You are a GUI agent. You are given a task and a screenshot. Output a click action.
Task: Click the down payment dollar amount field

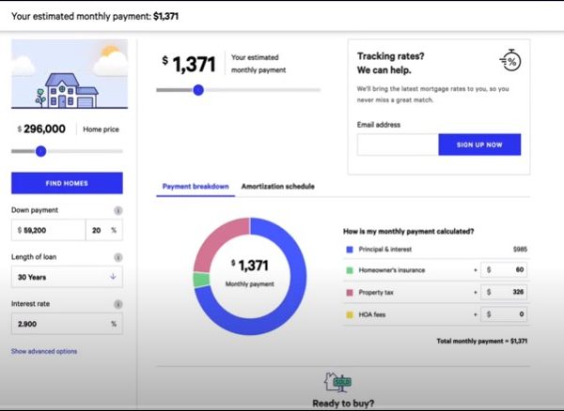[x=49, y=230]
